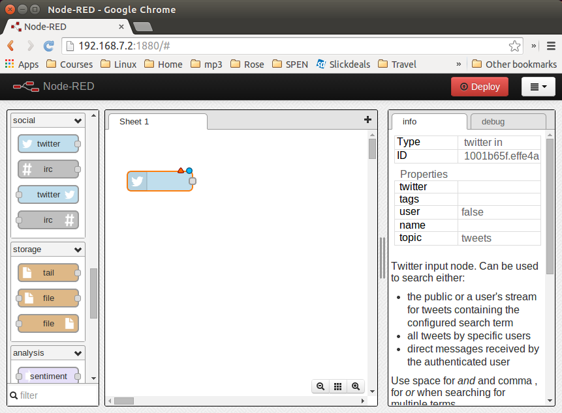This screenshot has height=413, width=562.
Task: Reset zoom with the grid icon
Action: [338, 386]
